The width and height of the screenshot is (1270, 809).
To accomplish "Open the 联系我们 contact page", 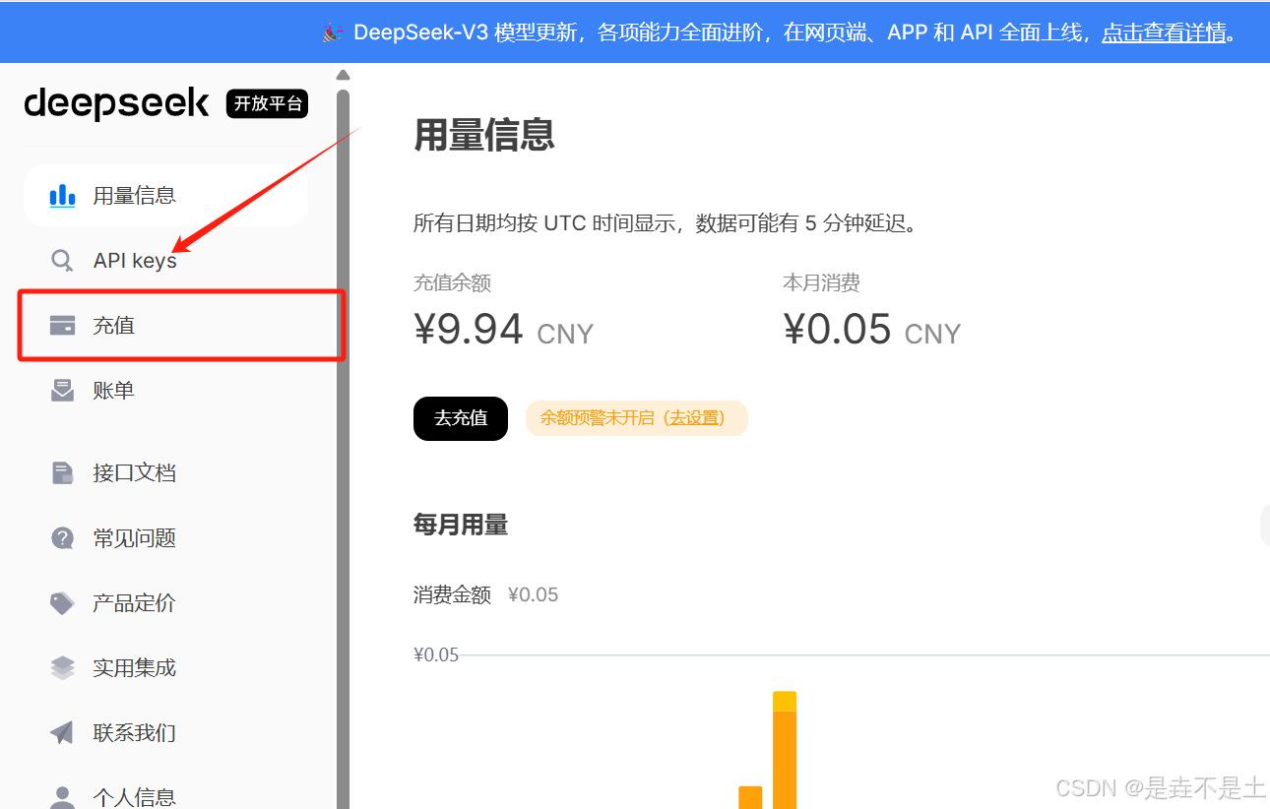I will [x=165, y=733].
